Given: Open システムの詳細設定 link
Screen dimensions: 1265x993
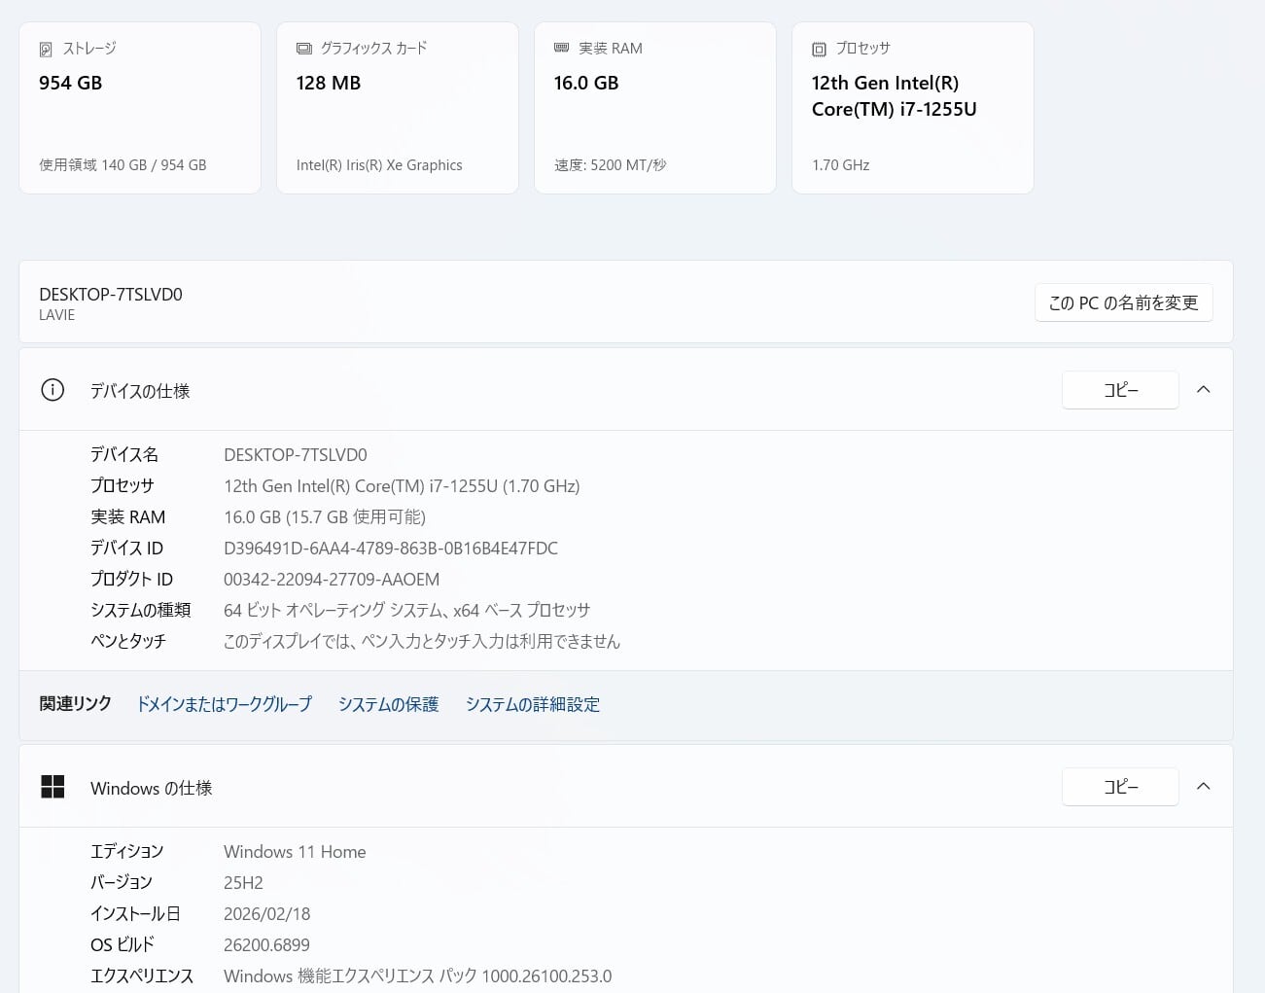Looking at the screenshot, I should (x=532, y=704).
